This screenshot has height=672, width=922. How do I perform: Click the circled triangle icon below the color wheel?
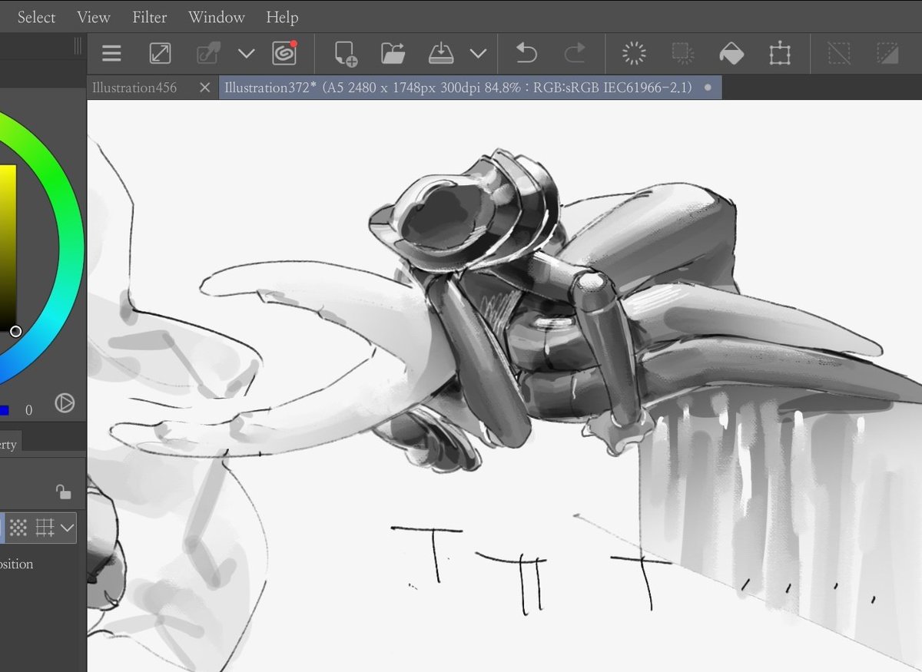tap(65, 402)
